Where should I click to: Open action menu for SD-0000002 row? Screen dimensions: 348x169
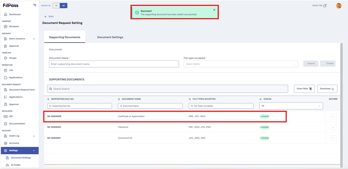(333, 127)
